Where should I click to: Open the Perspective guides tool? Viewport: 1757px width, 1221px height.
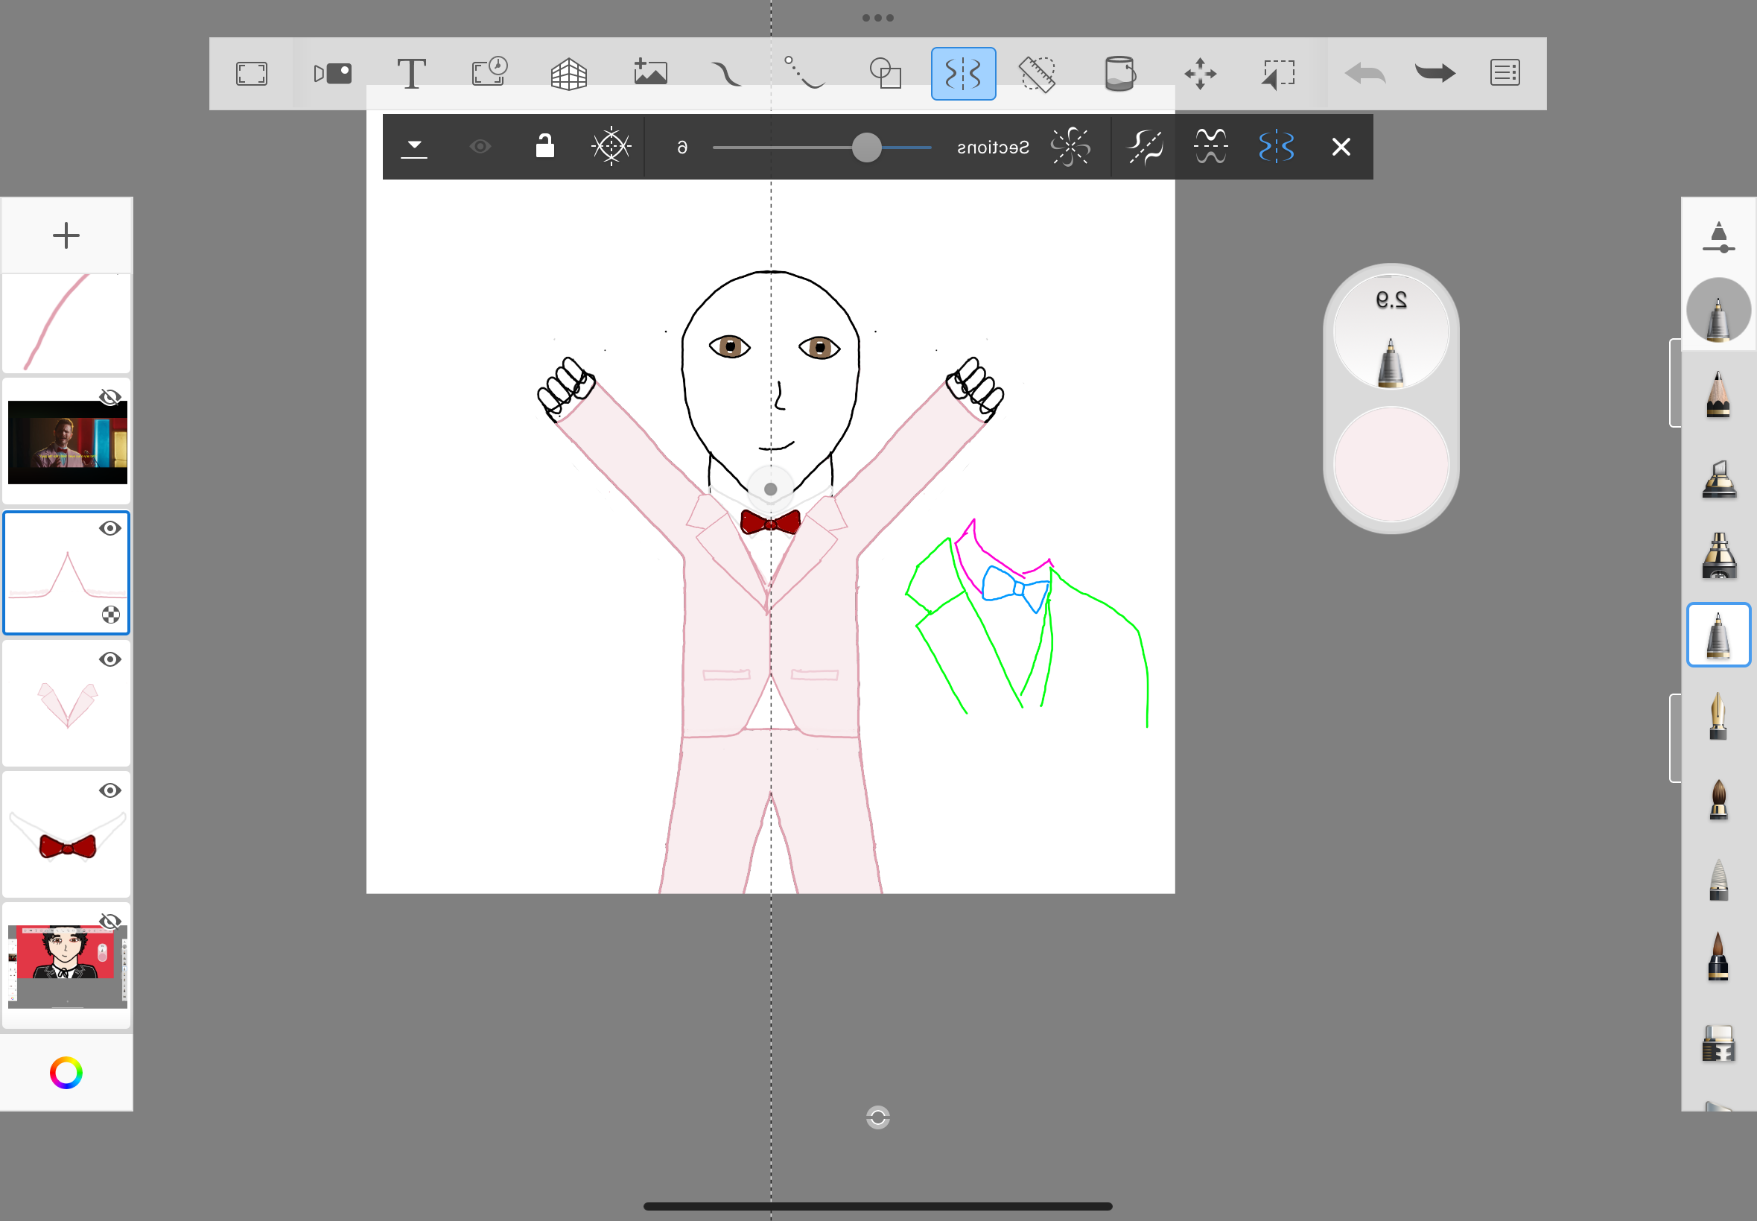pos(568,74)
